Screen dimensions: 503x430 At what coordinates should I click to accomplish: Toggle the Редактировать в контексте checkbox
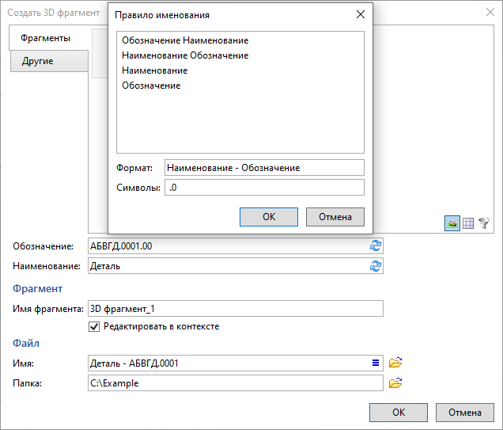coord(94,326)
